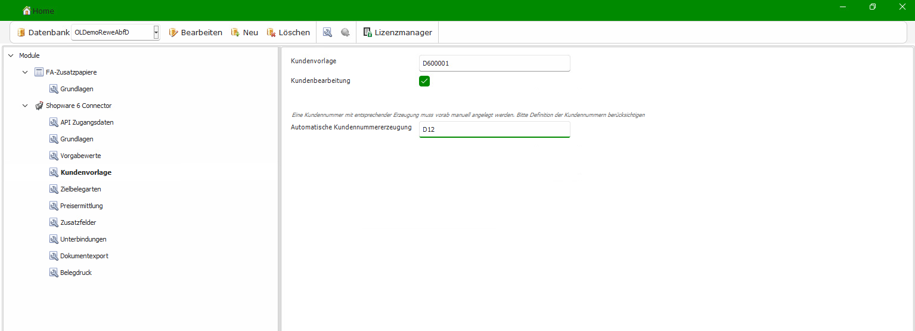
Task: Collapse the Module root node
Action: [x=11, y=55]
